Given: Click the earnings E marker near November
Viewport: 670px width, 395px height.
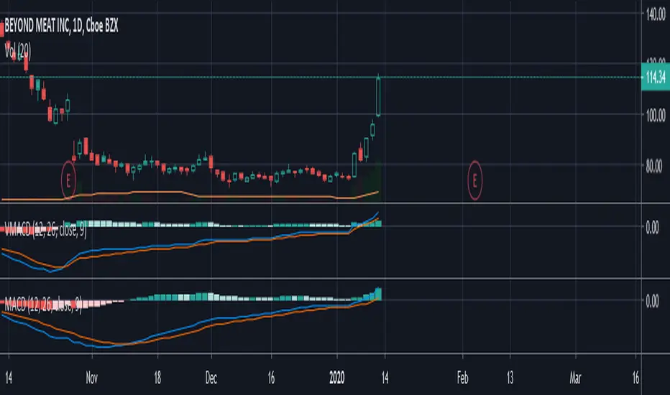Looking at the screenshot, I should pyautogui.click(x=68, y=180).
